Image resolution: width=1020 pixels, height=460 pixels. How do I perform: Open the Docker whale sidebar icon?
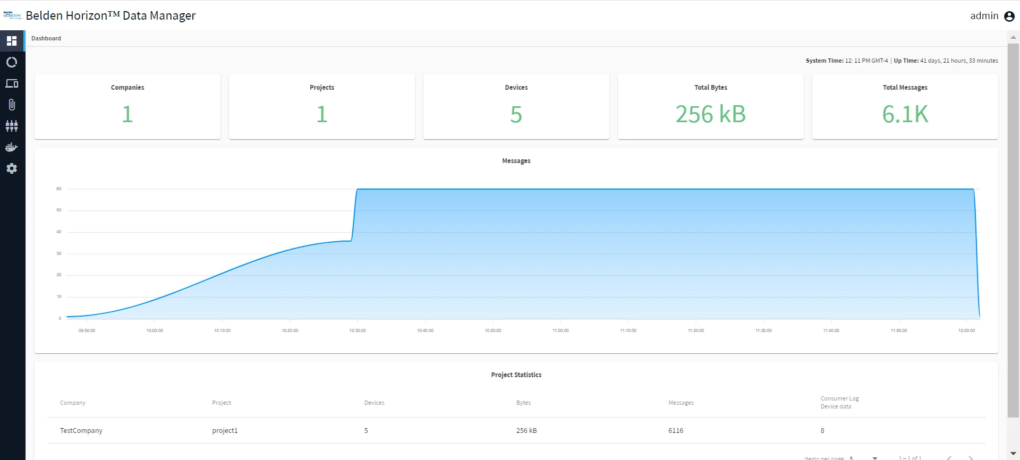click(x=12, y=147)
